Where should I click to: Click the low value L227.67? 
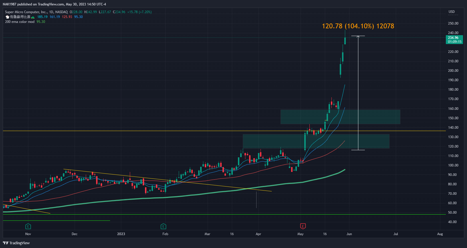click(x=105, y=12)
